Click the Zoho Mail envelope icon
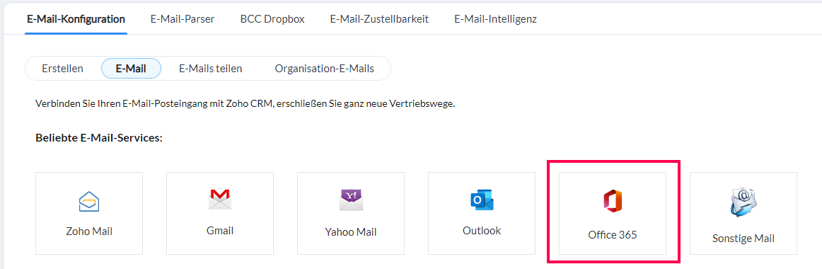 point(89,202)
